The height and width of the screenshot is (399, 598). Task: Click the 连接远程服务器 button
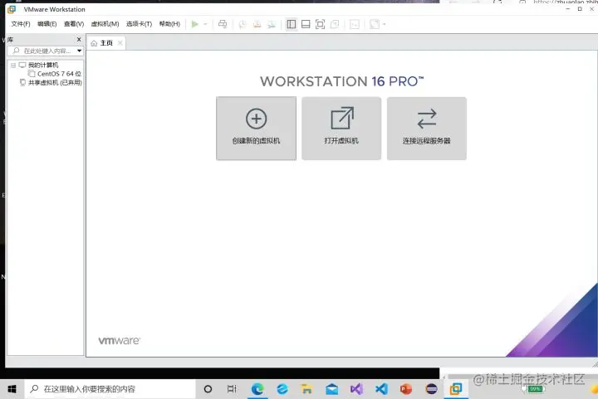(x=427, y=129)
